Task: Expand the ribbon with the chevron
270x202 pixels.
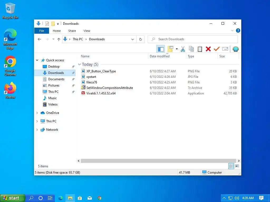Action: [x=232, y=31]
